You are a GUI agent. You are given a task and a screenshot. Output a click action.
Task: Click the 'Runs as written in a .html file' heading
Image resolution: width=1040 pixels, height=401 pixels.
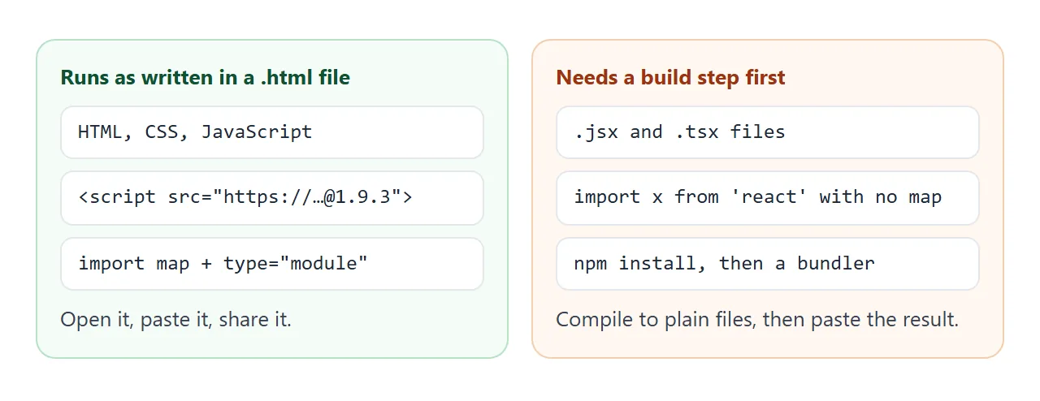(x=206, y=78)
